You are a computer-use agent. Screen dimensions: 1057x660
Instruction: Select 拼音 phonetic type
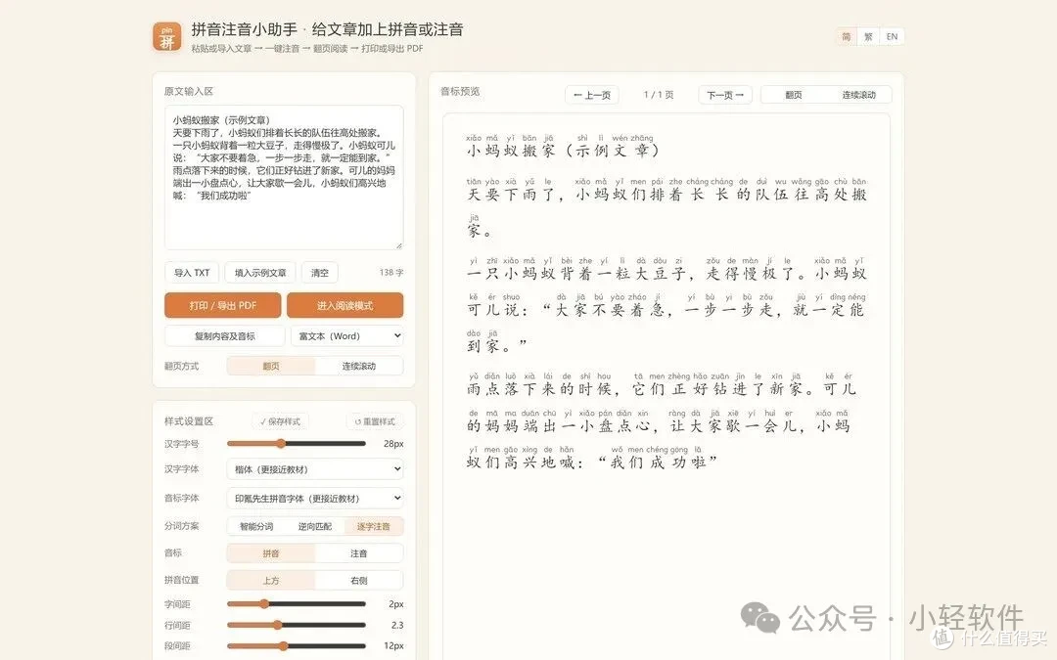tap(271, 552)
